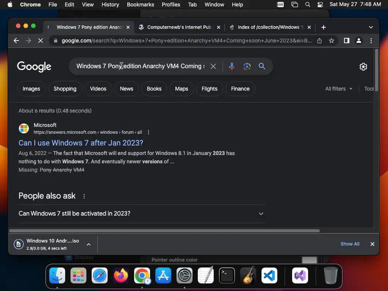Open a new Chrome tab
388x291 pixels.
point(324,27)
